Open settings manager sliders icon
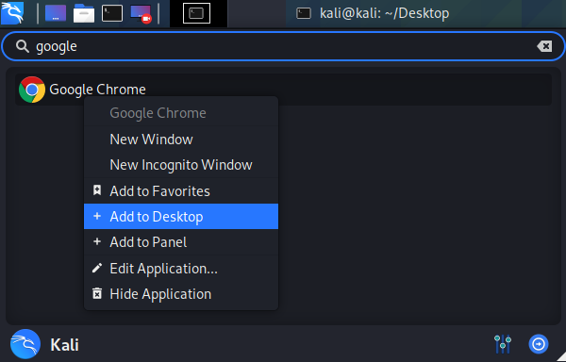 pos(503,344)
